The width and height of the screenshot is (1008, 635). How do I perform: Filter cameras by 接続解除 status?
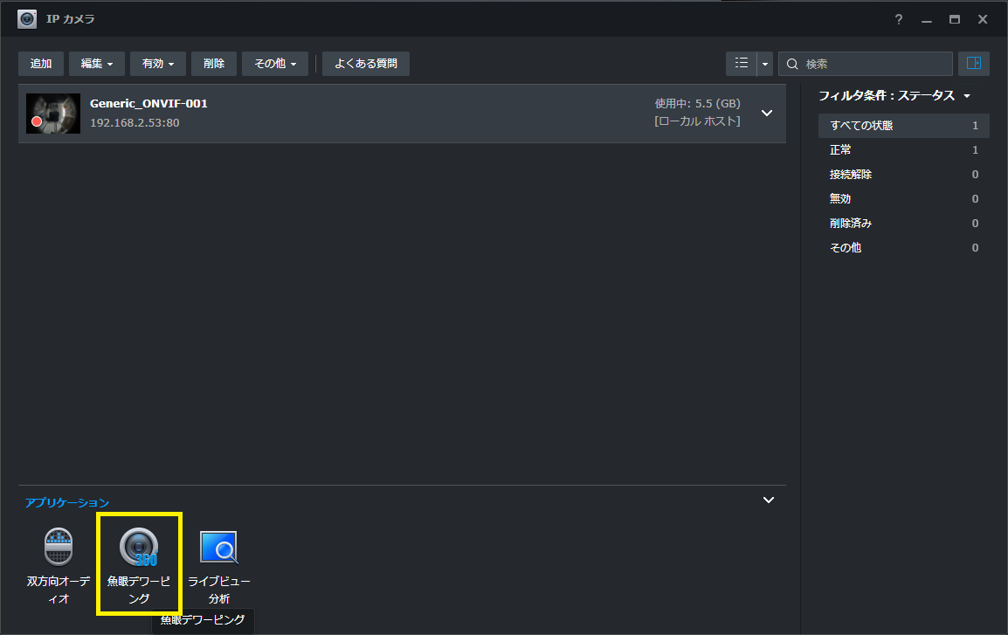903,174
